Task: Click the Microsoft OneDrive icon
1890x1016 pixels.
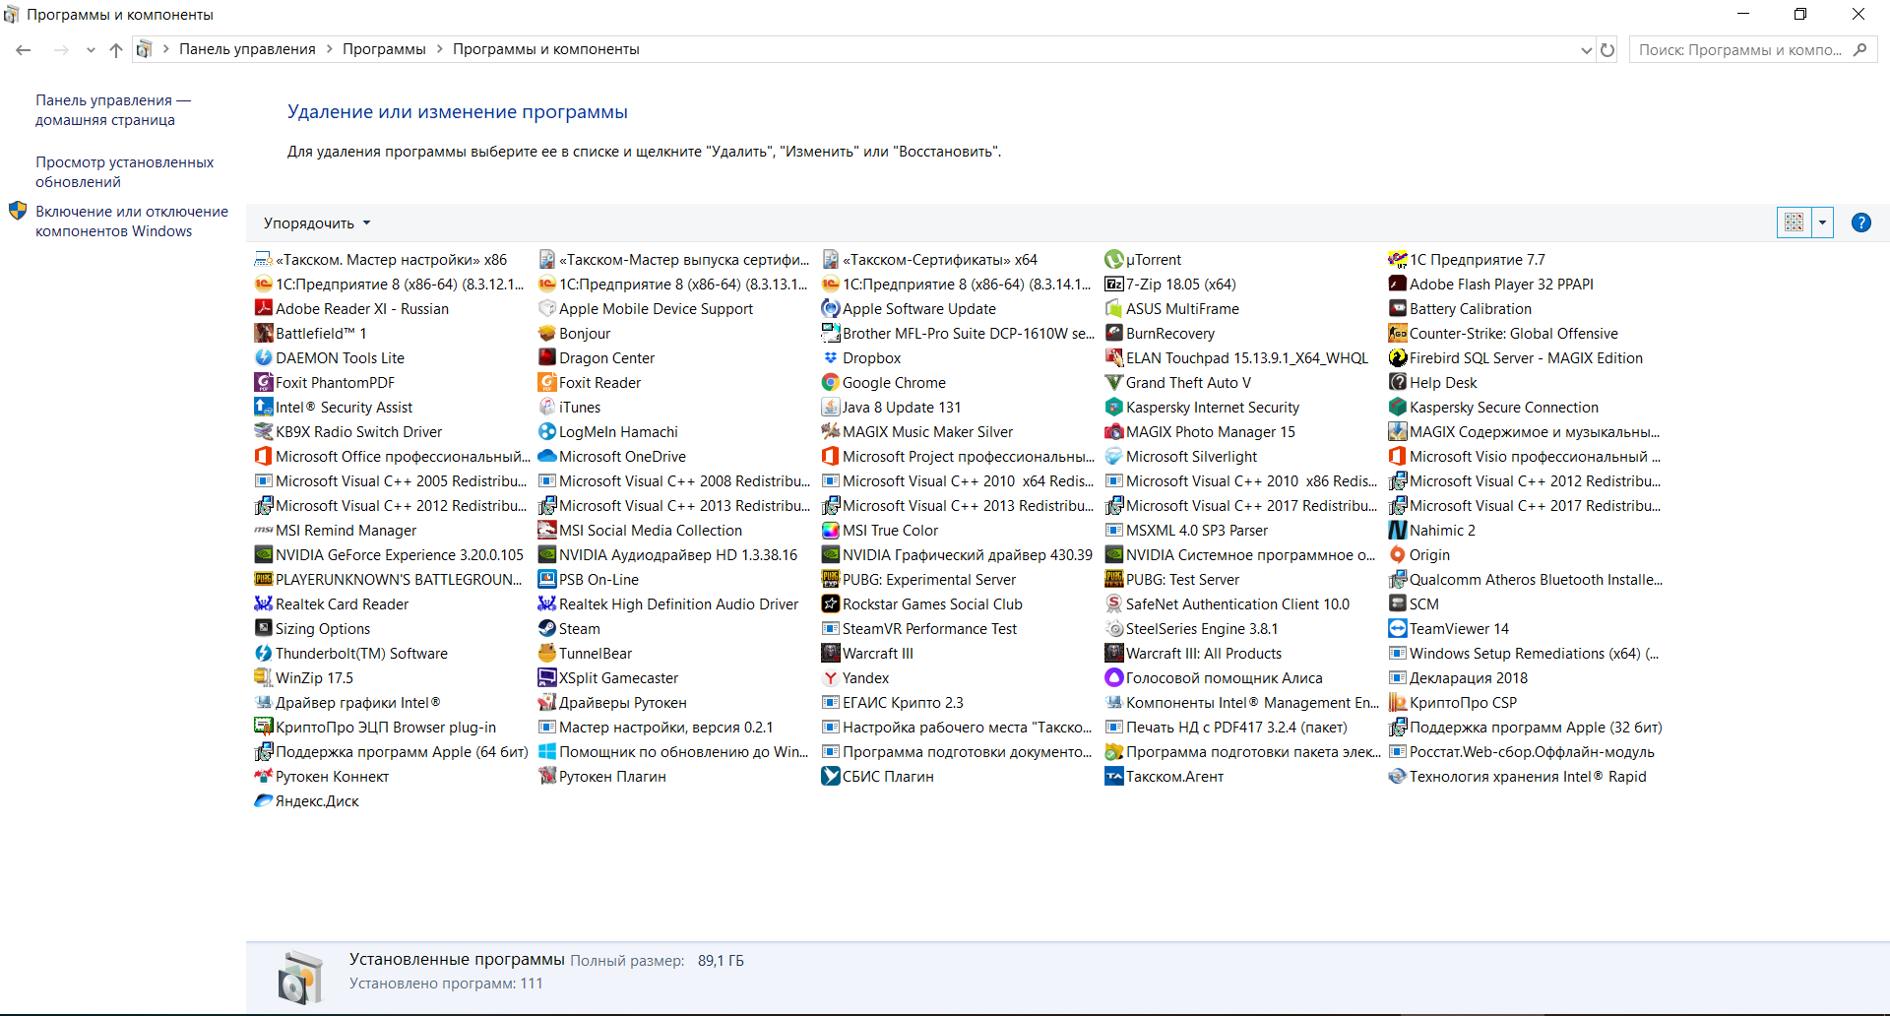Action: pyautogui.click(x=547, y=457)
